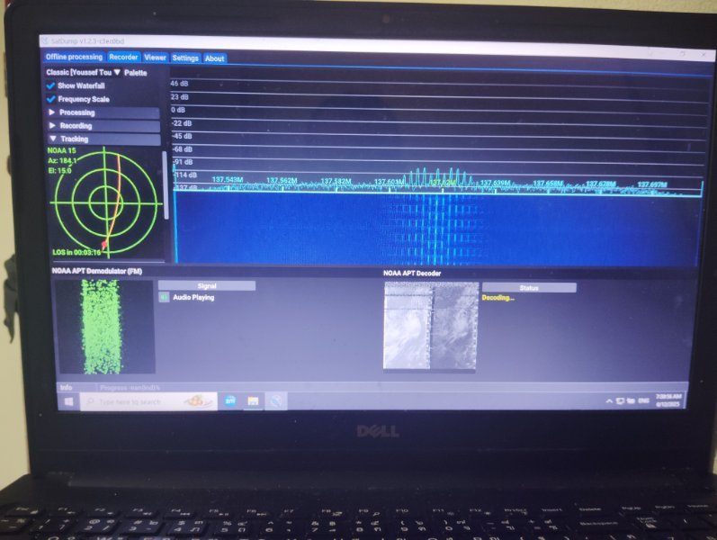Click the 137.658M frequency label
This screenshot has width=717, height=540.
(548, 184)
